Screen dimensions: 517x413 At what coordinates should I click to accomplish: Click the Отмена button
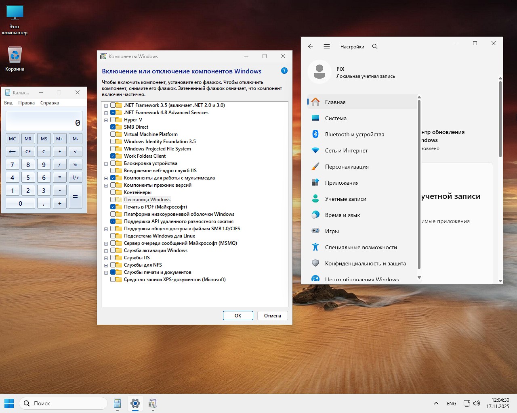pyautogui.click(x=272, y=316)
